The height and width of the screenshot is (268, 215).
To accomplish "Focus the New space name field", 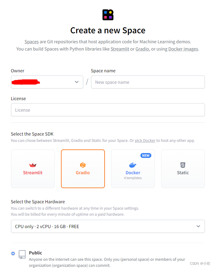I will coord(148,82).
